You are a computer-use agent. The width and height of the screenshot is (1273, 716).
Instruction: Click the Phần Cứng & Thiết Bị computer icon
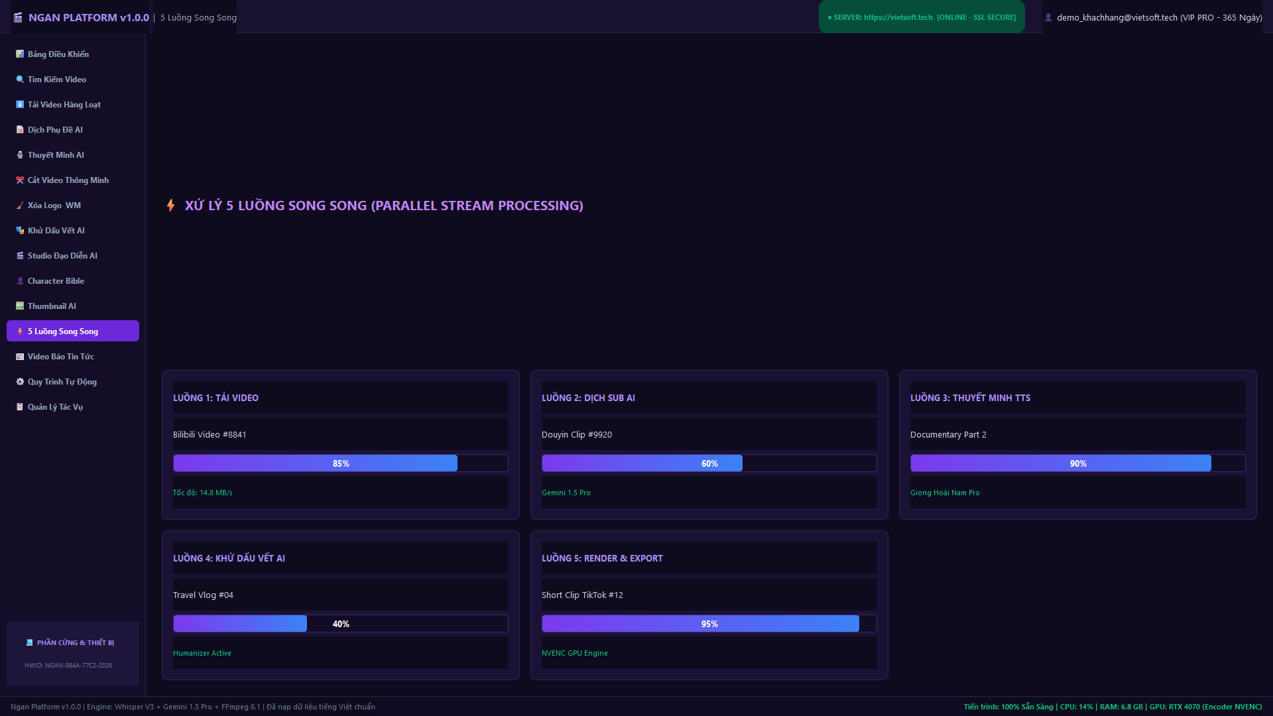pos(29,642)
